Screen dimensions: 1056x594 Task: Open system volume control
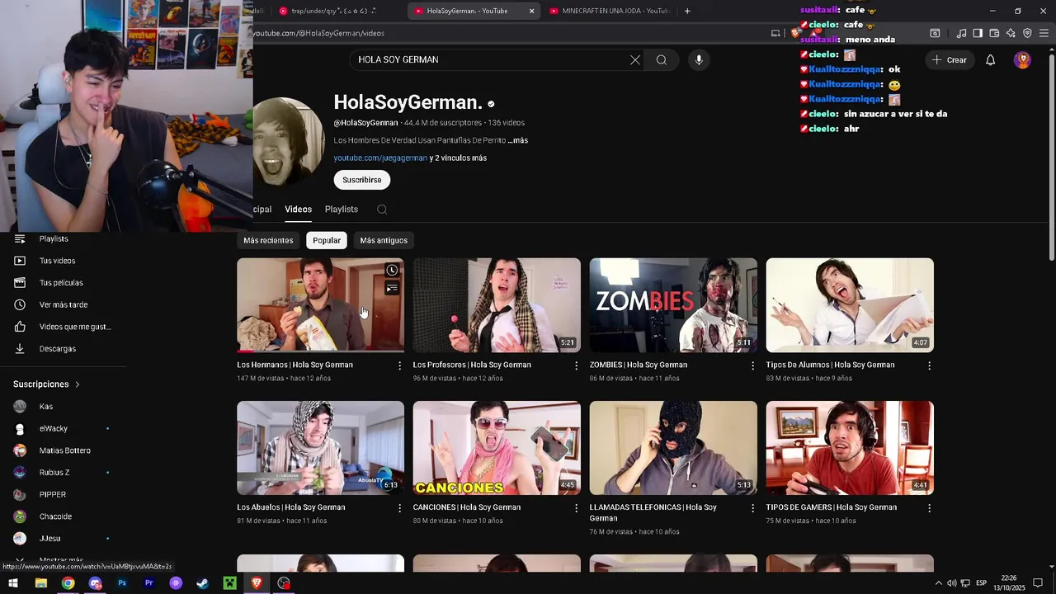(x=951, y=583)
